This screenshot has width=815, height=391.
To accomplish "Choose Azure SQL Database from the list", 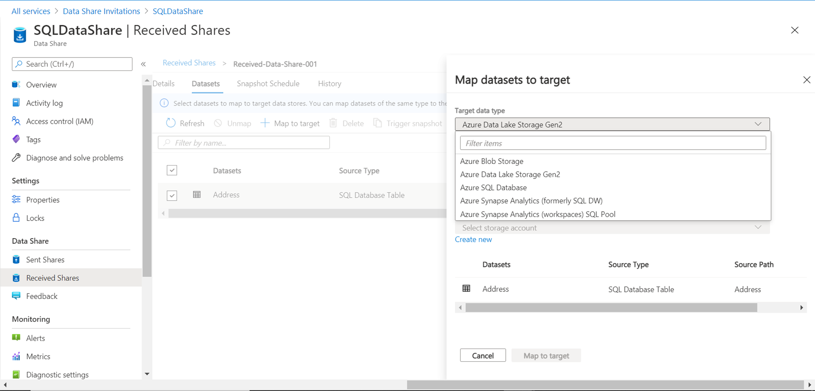I will coord(493,188).
